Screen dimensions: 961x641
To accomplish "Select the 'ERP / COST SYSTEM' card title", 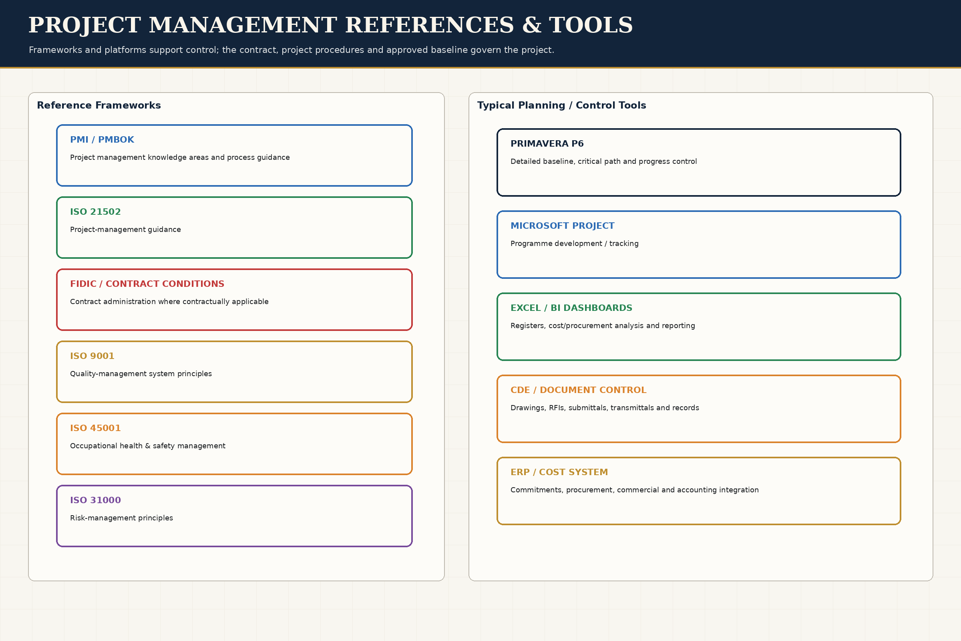I will 559,472.
